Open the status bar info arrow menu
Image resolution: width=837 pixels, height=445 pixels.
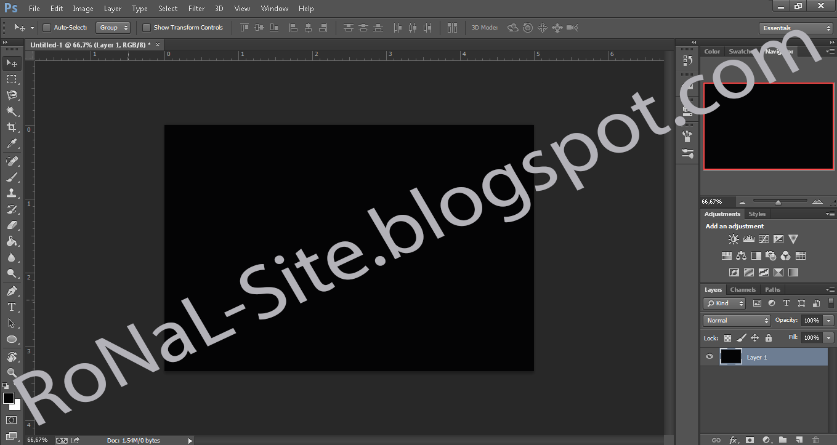click(190, 441)
